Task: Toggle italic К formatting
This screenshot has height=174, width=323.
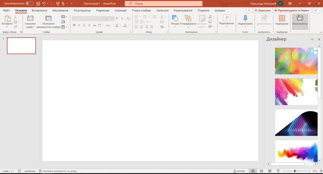Action: [x=79, y=25]
